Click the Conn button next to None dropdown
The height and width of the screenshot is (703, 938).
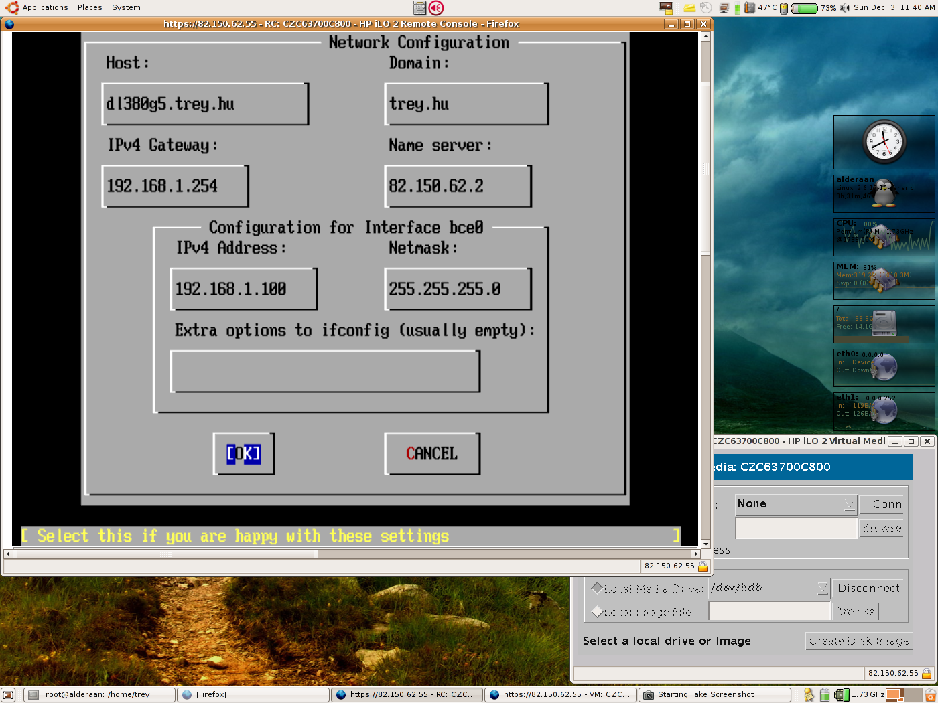click(x=883, y=504)
